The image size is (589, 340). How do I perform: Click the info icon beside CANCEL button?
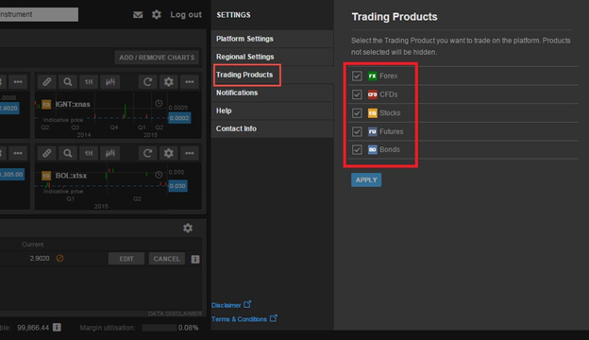pyautogui.click(x=195, y=259)
